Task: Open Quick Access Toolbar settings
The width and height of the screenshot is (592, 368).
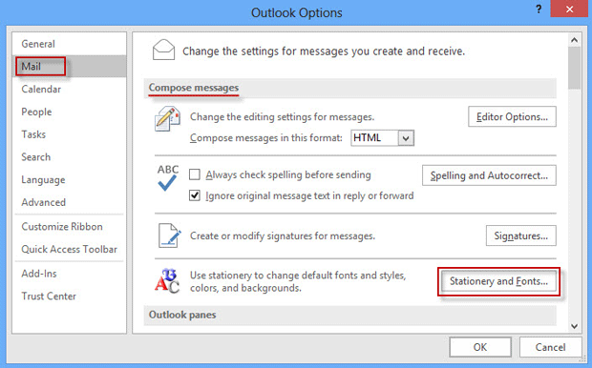Action: tap(69, 249)
